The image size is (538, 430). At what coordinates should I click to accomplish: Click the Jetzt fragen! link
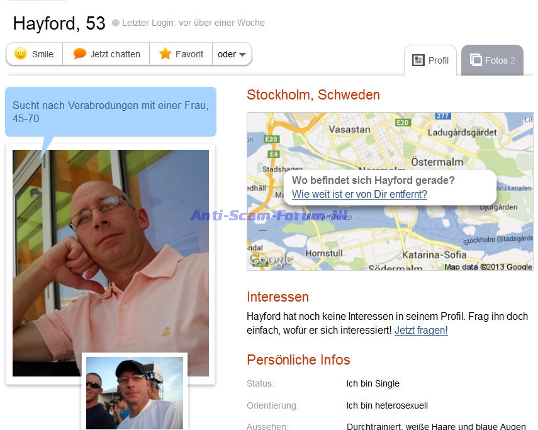(x=421, y=330)
